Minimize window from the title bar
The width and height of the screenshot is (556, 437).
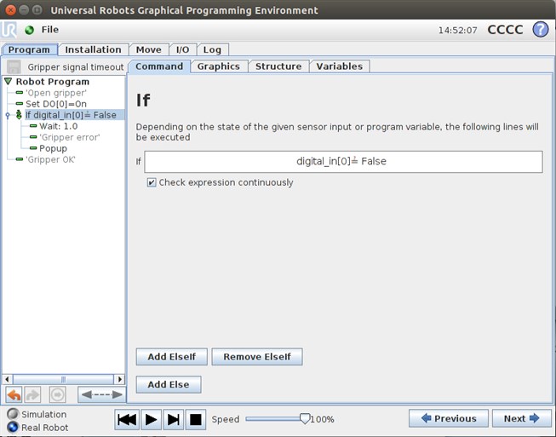click(x=24, y=10)
